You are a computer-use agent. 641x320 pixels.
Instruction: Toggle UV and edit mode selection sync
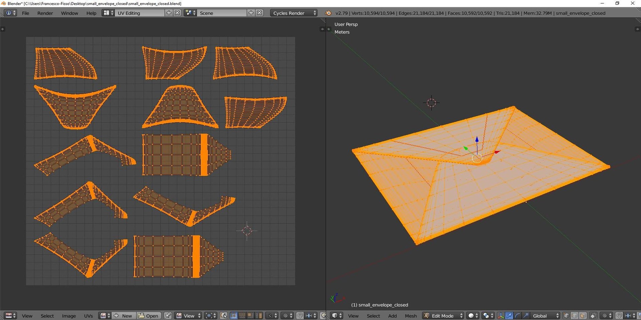(x=223, y=316)
